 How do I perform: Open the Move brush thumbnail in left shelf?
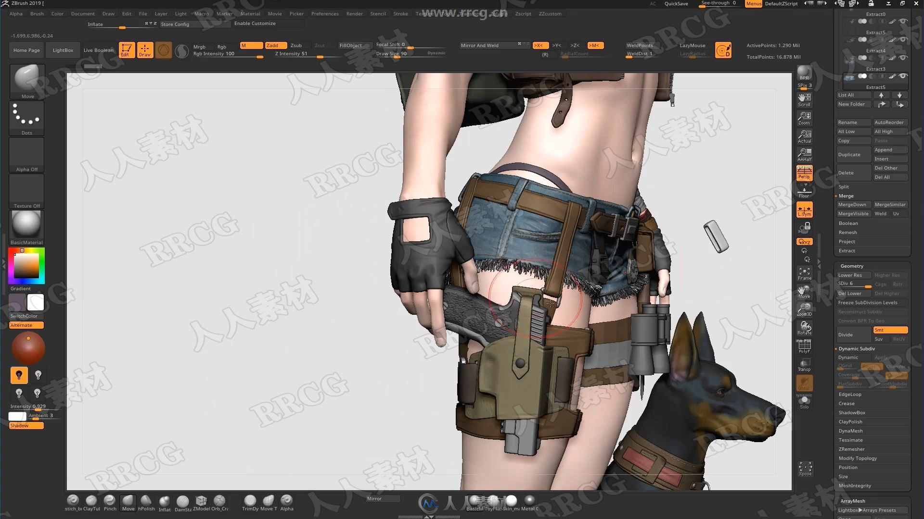click(27, 82)
